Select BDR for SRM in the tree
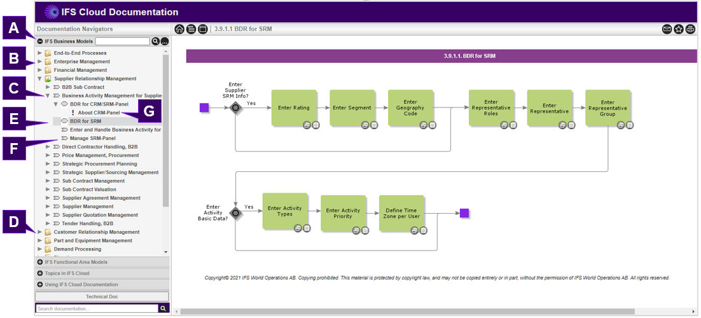The width and height of the screenshot is (701, 318). [x=85, y=121]
